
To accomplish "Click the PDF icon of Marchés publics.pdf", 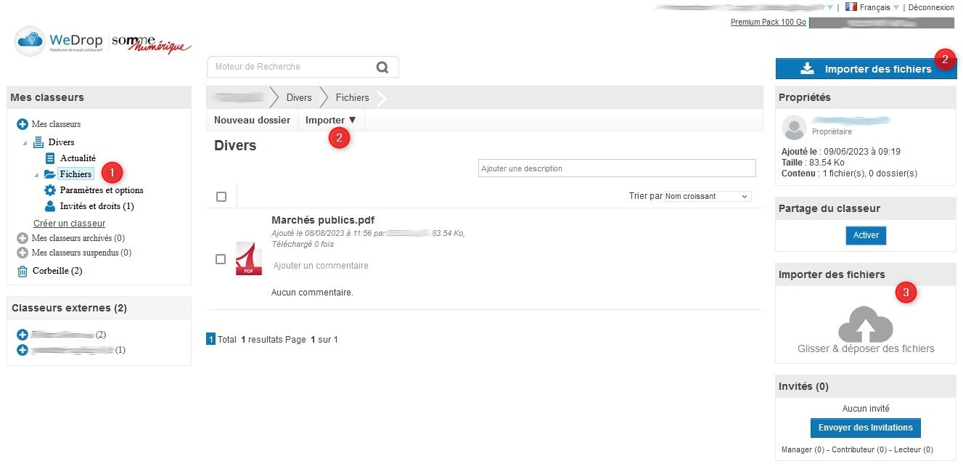I will click(x=249, y=260).
